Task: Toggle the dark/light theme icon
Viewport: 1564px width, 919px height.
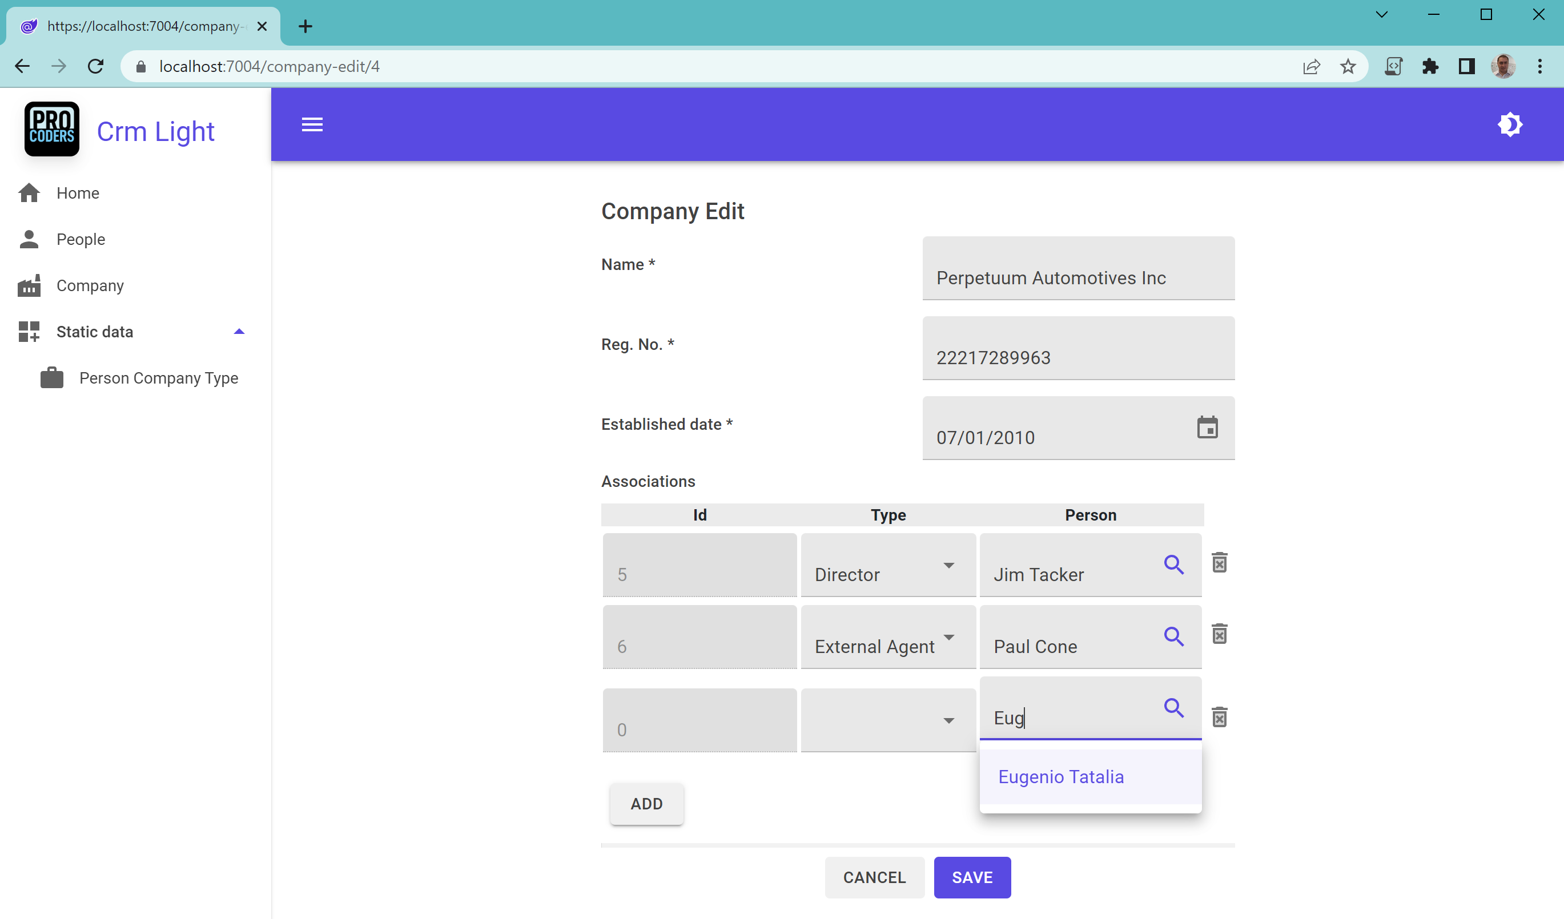Action: tap(1510, 125)
